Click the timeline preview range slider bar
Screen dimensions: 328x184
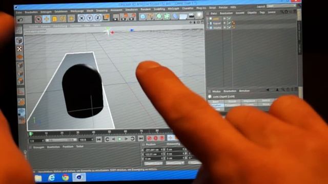(x=61, y=140)
